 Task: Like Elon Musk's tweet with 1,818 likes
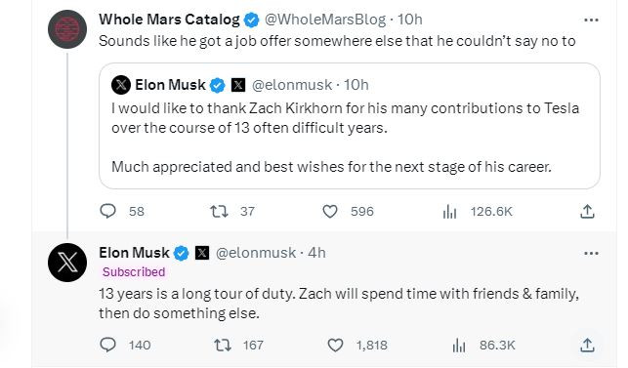pos(335,345)
